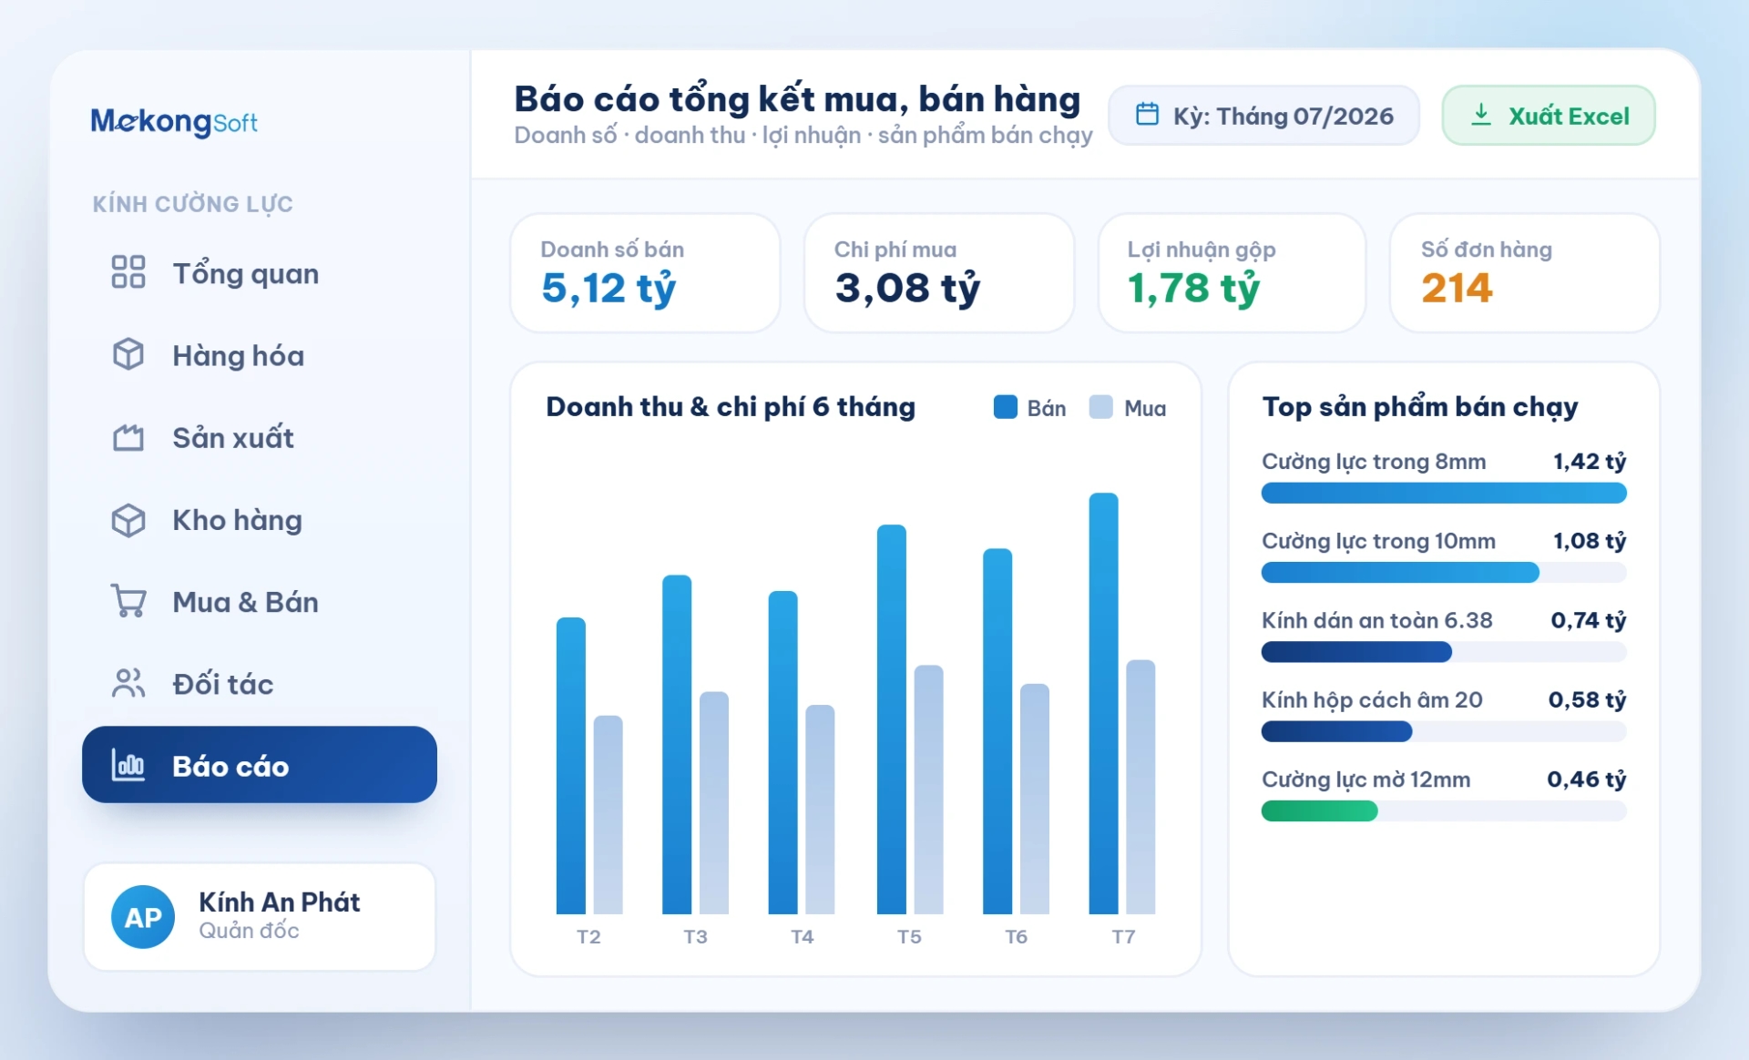Toggle the Bán legend swatch
The height and width of the screenshot is (1060, 1749).
1006,407
